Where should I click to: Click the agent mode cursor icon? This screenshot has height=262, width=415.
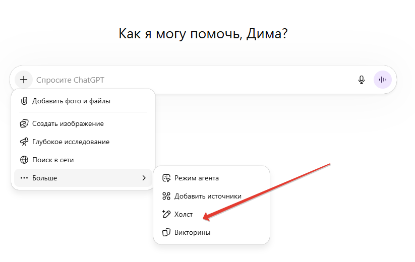coord(166,178)
